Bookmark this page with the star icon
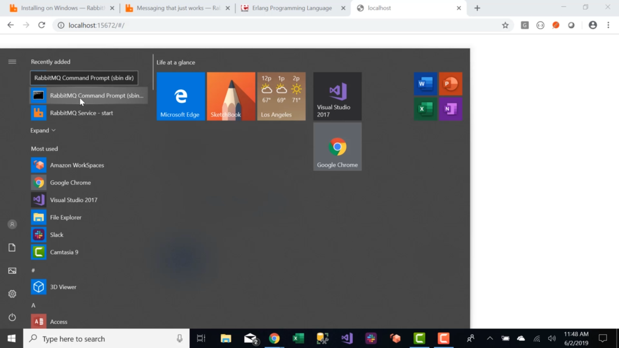The width and height of the screenshot is (619, 348). (505, 25)
